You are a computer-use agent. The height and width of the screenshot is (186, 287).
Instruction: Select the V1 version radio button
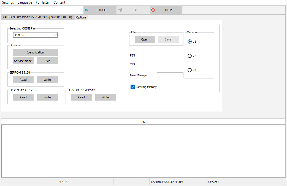click(189, 42)
